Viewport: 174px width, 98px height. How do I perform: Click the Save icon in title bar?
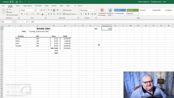(17, 2)
